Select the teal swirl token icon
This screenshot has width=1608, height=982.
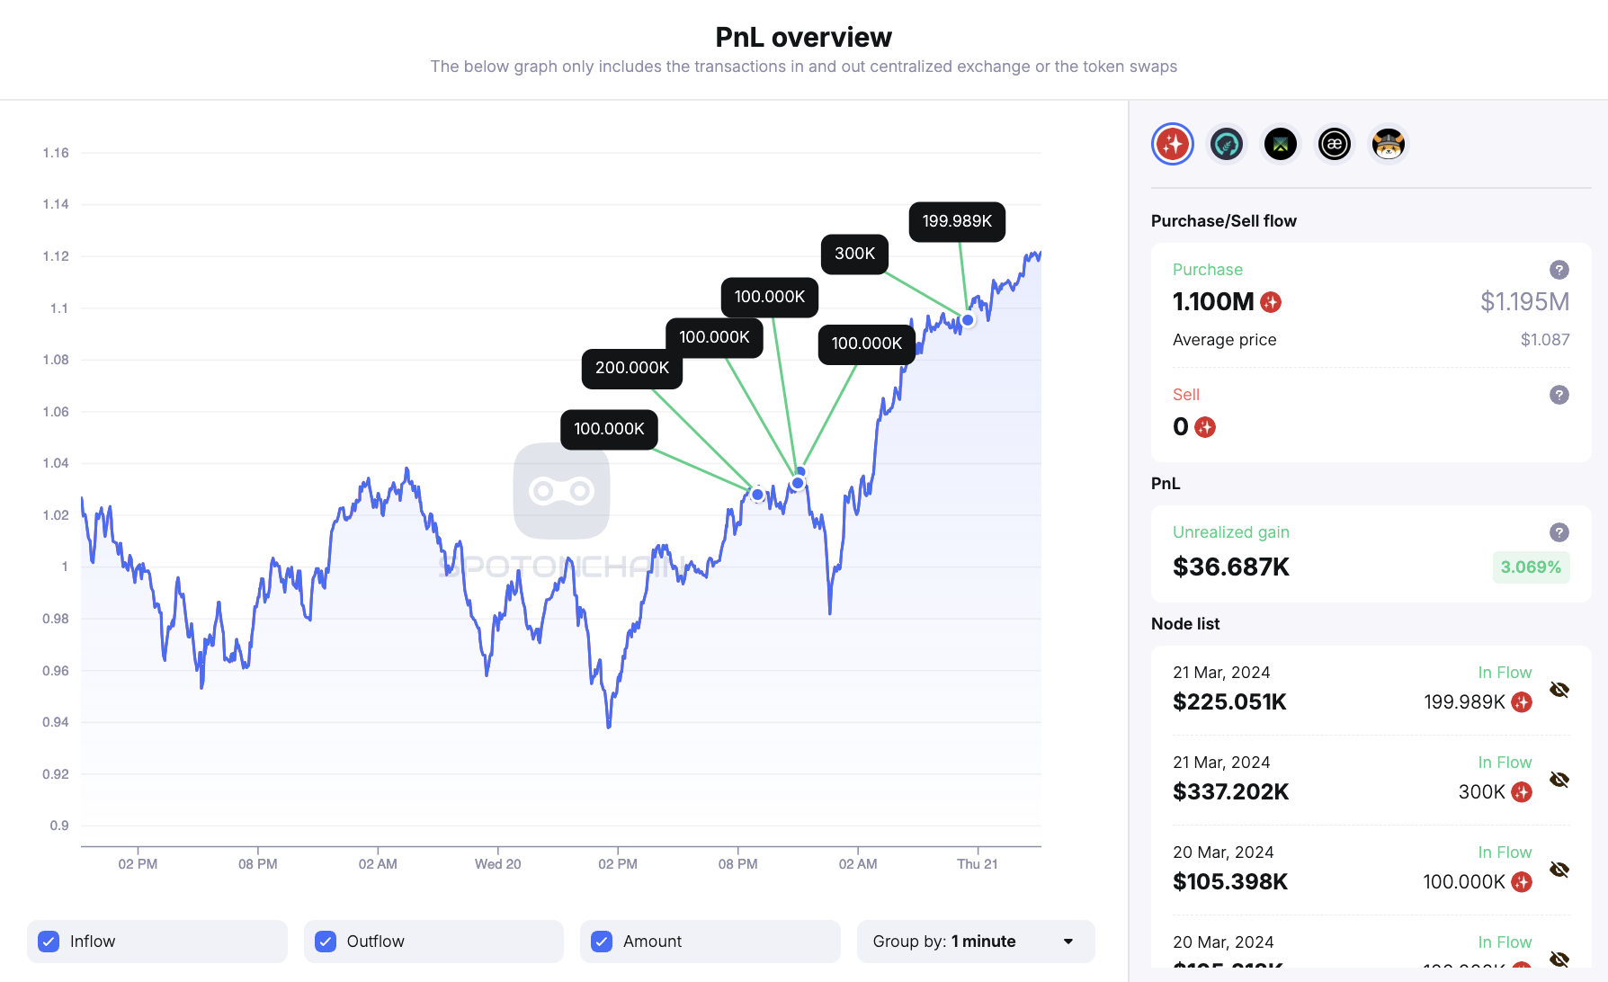[x=1227, y=144]
